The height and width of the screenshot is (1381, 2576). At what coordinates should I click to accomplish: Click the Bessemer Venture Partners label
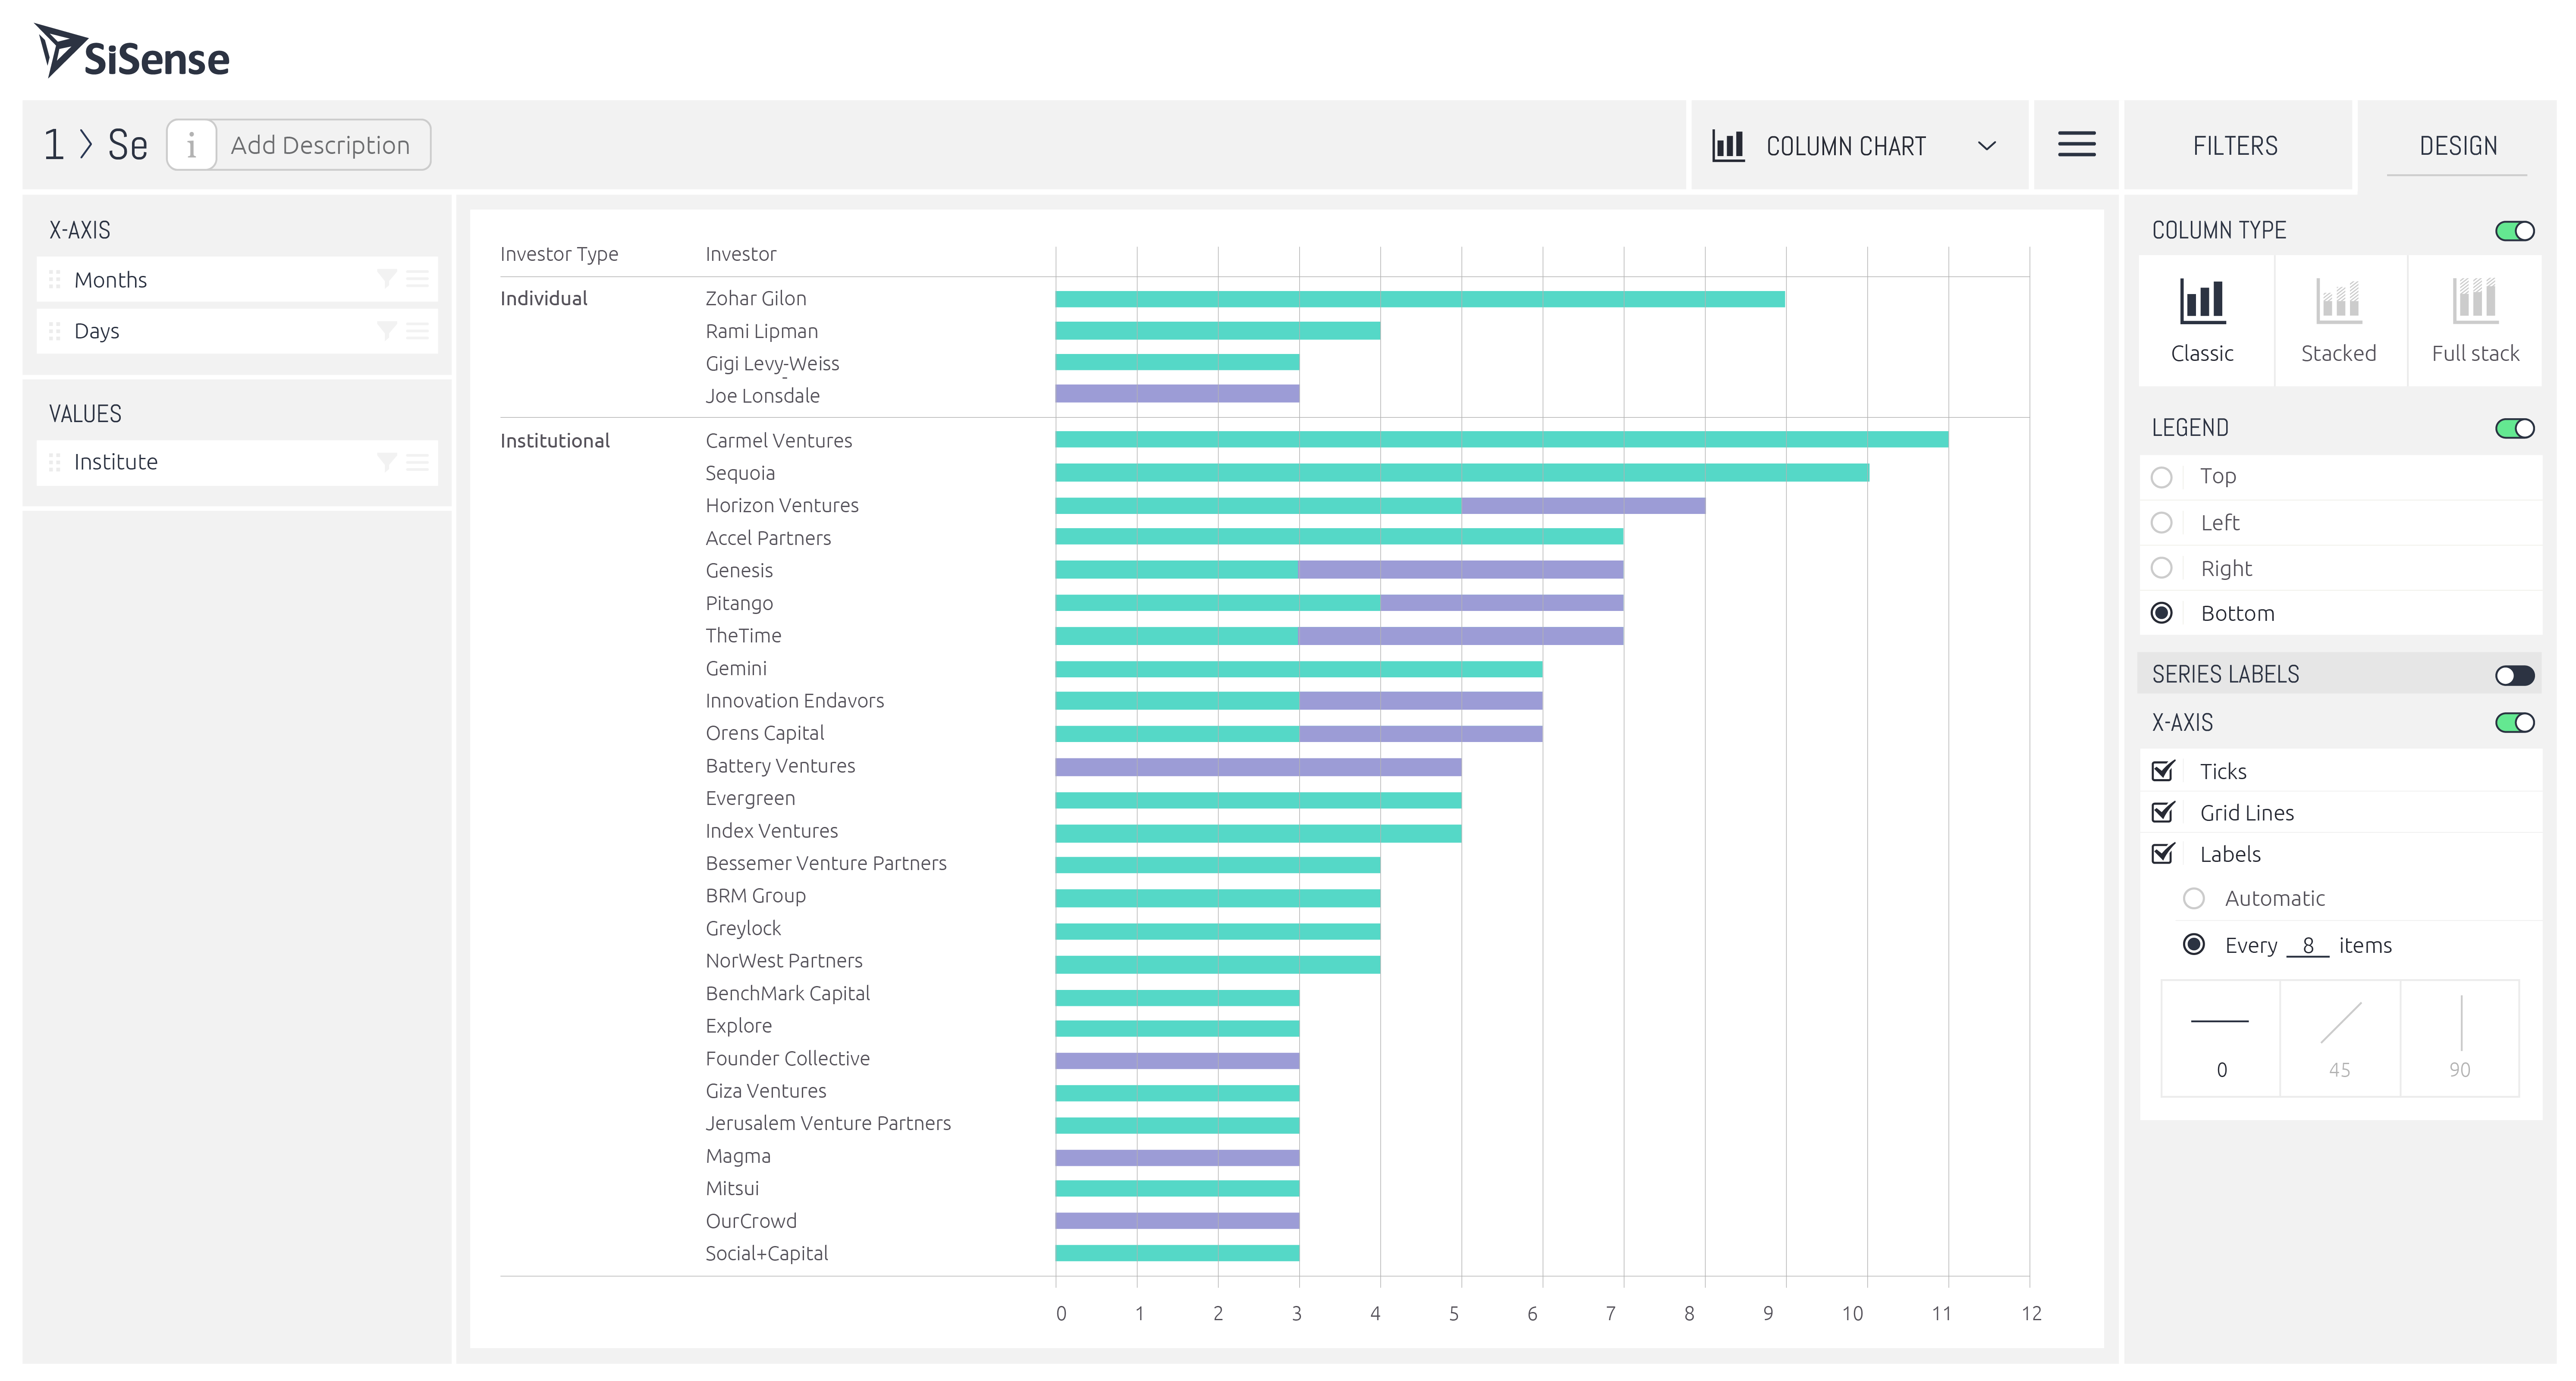pyautogui.click(x=826, y=863)
